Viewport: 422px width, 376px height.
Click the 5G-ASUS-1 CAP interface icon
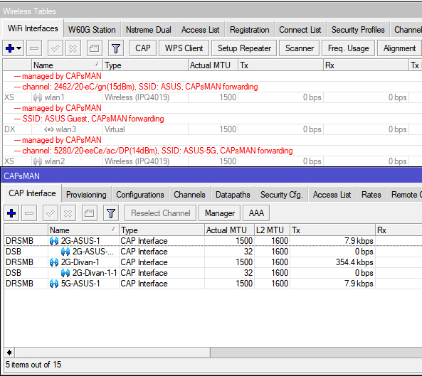(x=54, y=284)
